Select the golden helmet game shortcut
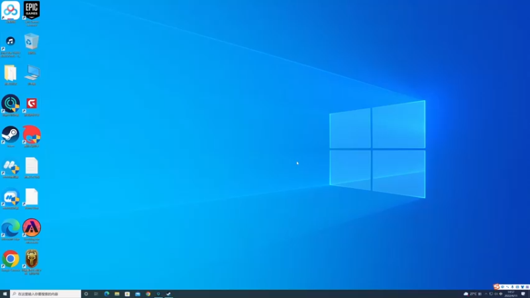This screenshot has width=530, height=298. pyautogui.click(x=32, y=258)
